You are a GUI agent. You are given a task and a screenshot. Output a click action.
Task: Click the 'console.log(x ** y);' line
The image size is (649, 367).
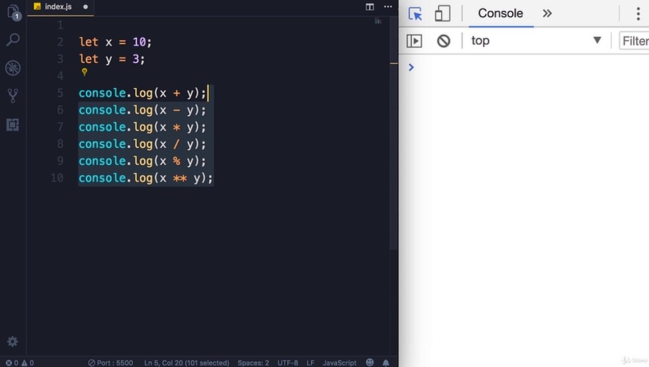146,178
